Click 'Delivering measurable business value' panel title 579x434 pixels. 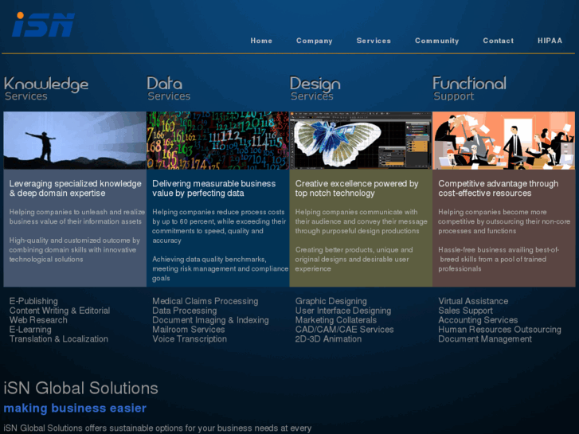pos(213,189)
